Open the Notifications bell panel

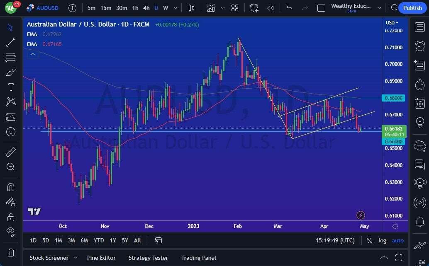[x=419, y=221]
